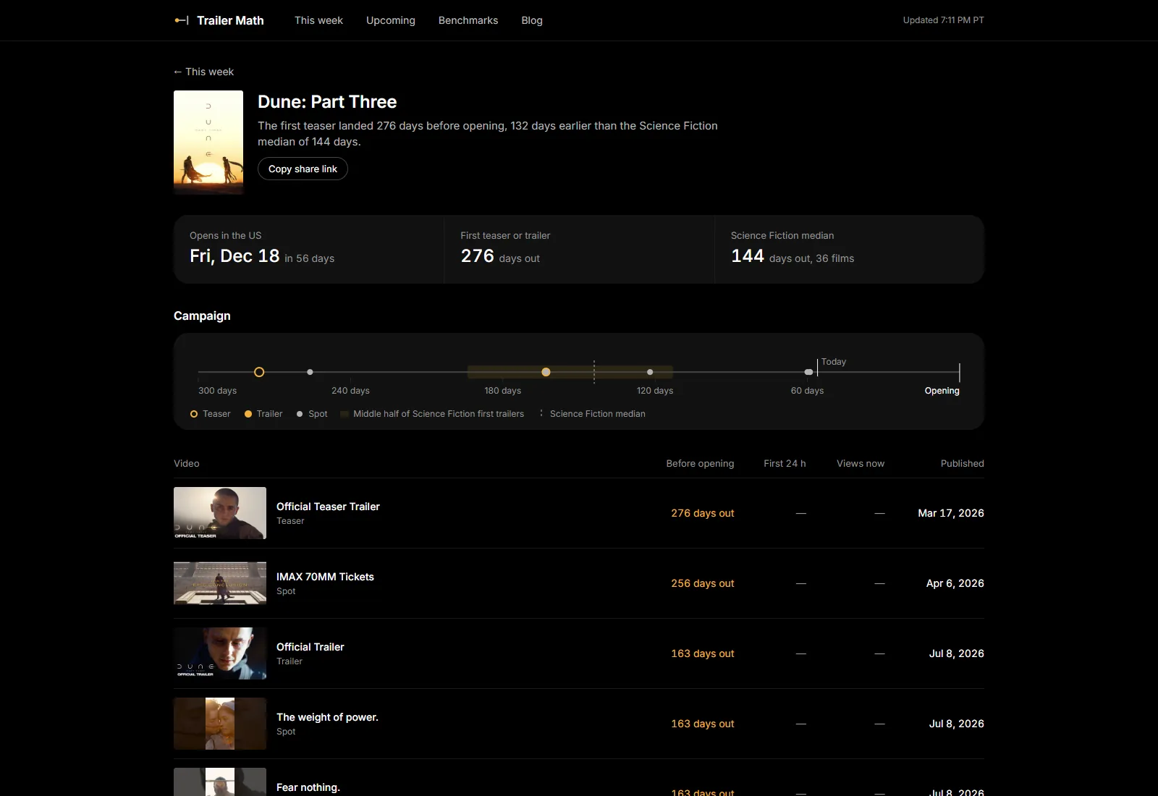Click the spot marker near 240 days
The image size is (1158, 796).
(310, 372)
